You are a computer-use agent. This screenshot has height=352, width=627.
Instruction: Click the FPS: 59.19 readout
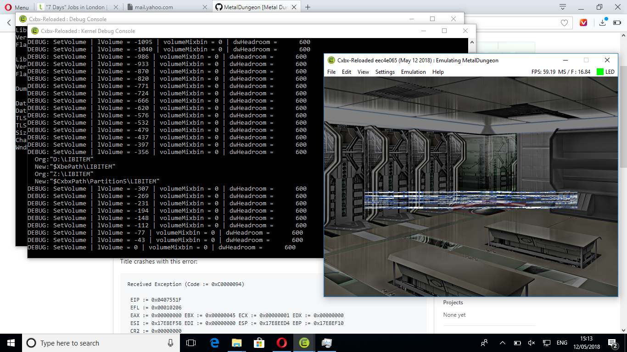(543, 72)
